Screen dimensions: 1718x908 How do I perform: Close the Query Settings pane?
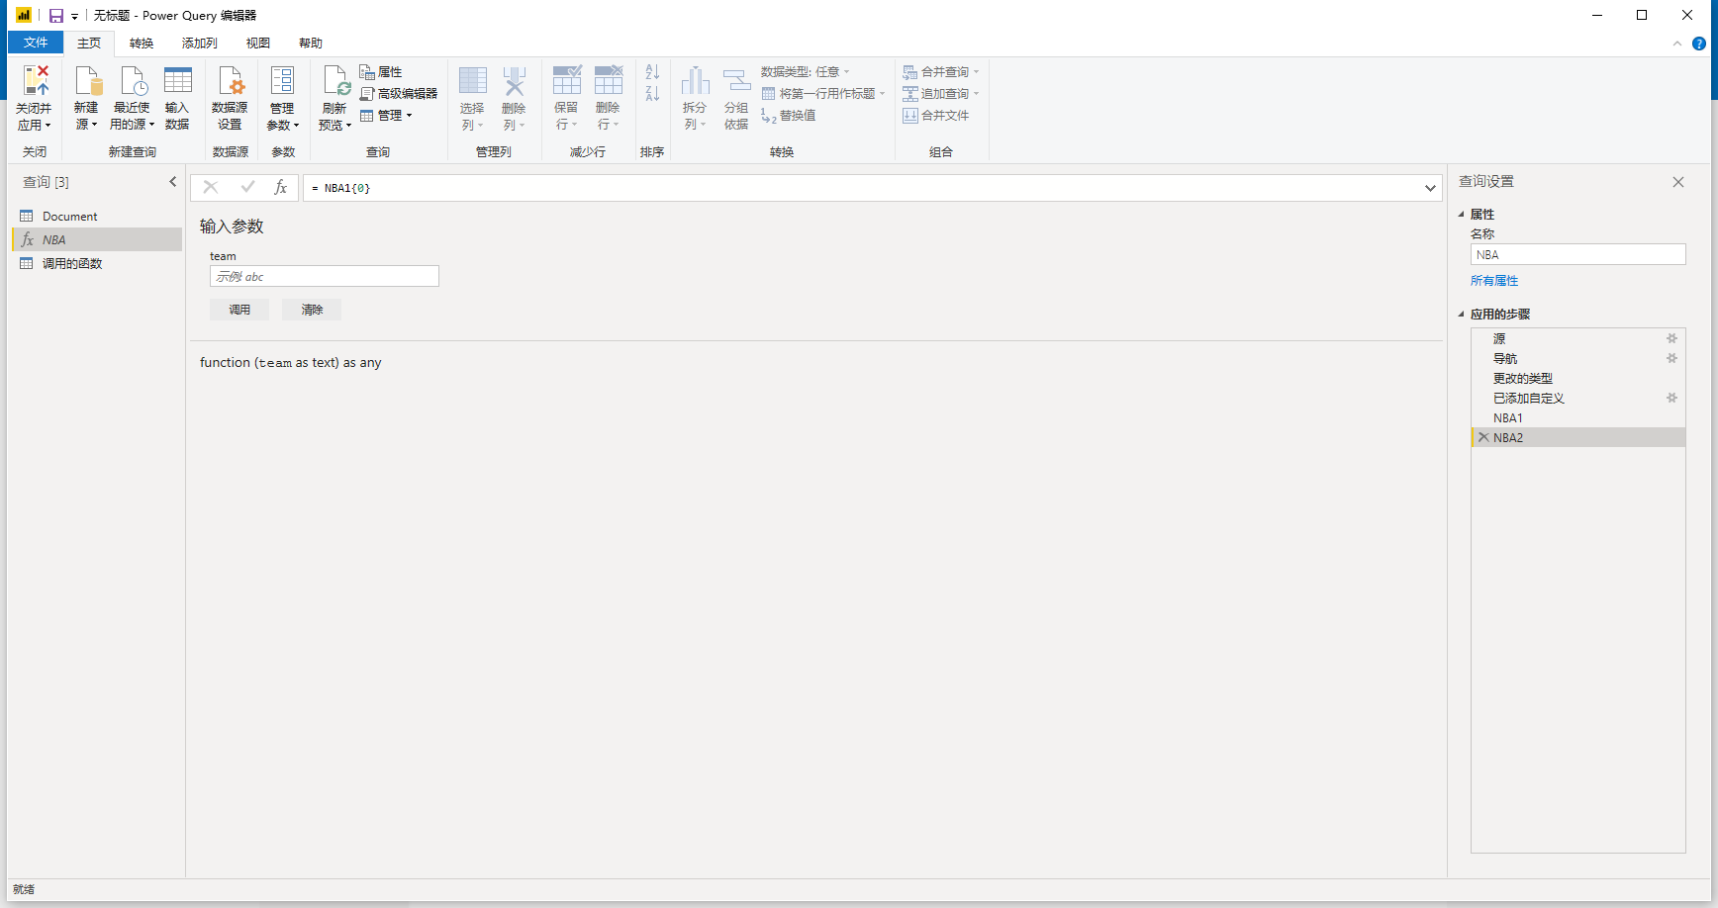click(1678, 182)
